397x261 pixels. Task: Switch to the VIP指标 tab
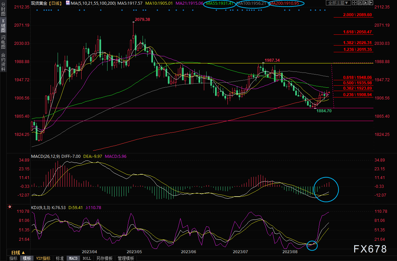pos(43,258)
